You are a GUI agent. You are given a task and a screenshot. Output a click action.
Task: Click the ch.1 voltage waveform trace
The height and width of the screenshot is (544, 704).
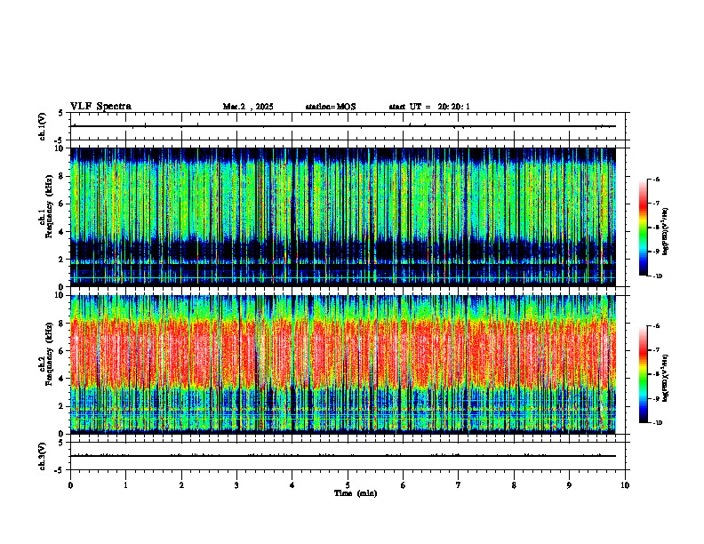pos(343,126)
